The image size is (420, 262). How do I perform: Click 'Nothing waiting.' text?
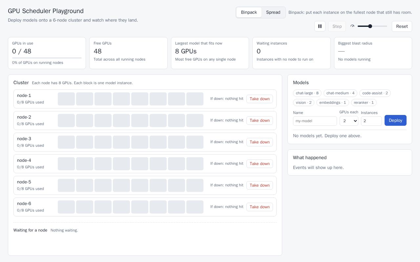64,230
